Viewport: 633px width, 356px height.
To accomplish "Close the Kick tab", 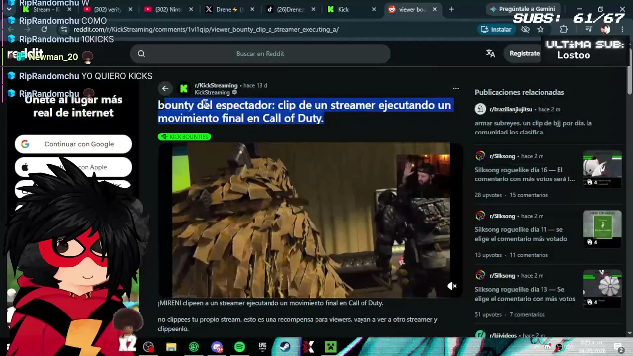I will pyautogui.click(x=374, y=9).
